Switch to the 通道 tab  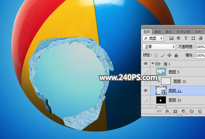coord(157,32)
